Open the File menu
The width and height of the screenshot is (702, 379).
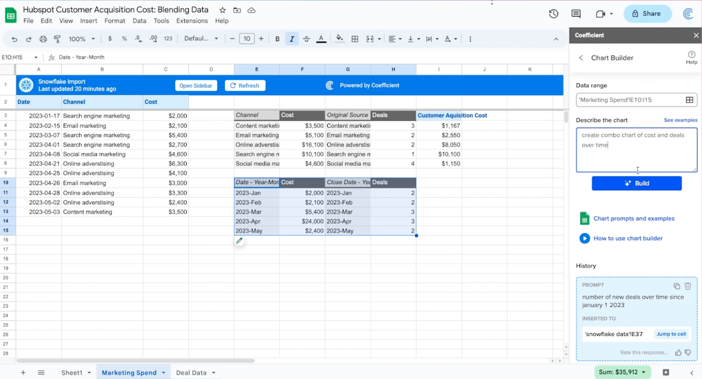coord(29,21)
